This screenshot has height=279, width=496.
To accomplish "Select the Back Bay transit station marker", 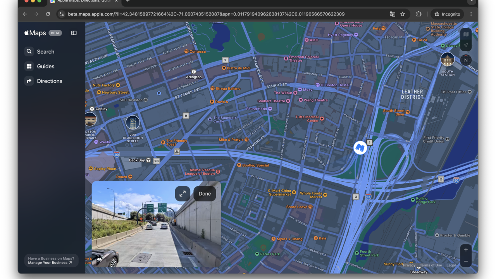I will coord(148,160).
